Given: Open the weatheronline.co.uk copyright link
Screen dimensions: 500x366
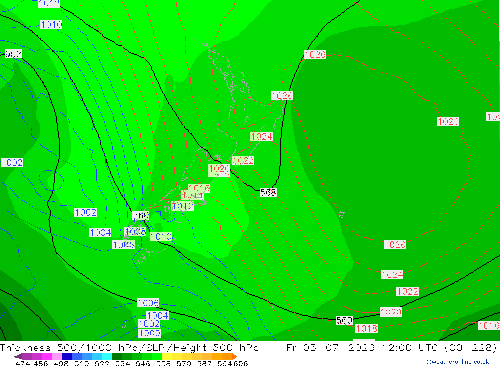Looking at the screenshot, I should pos(458,362).
